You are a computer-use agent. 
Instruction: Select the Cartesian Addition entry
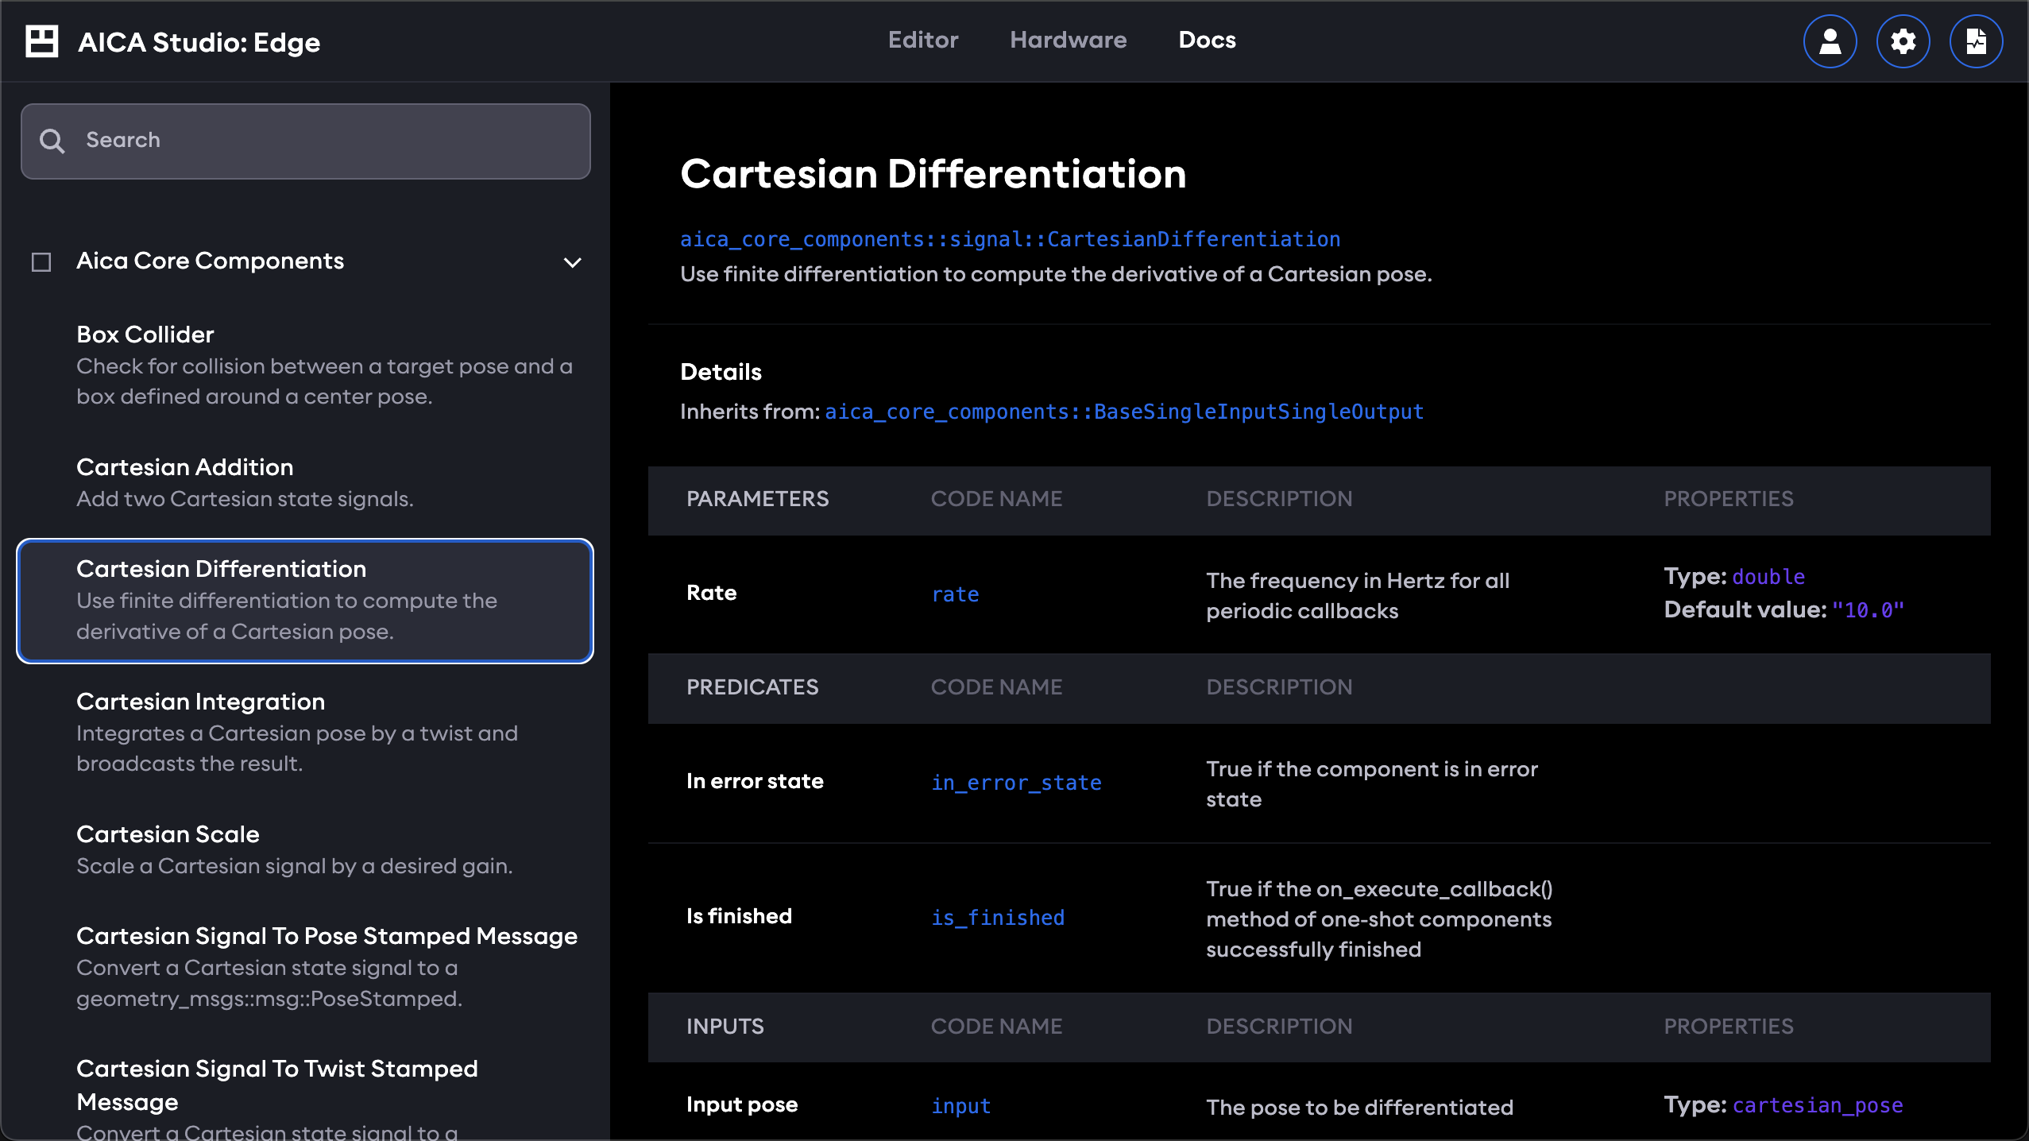coord(305,482)
